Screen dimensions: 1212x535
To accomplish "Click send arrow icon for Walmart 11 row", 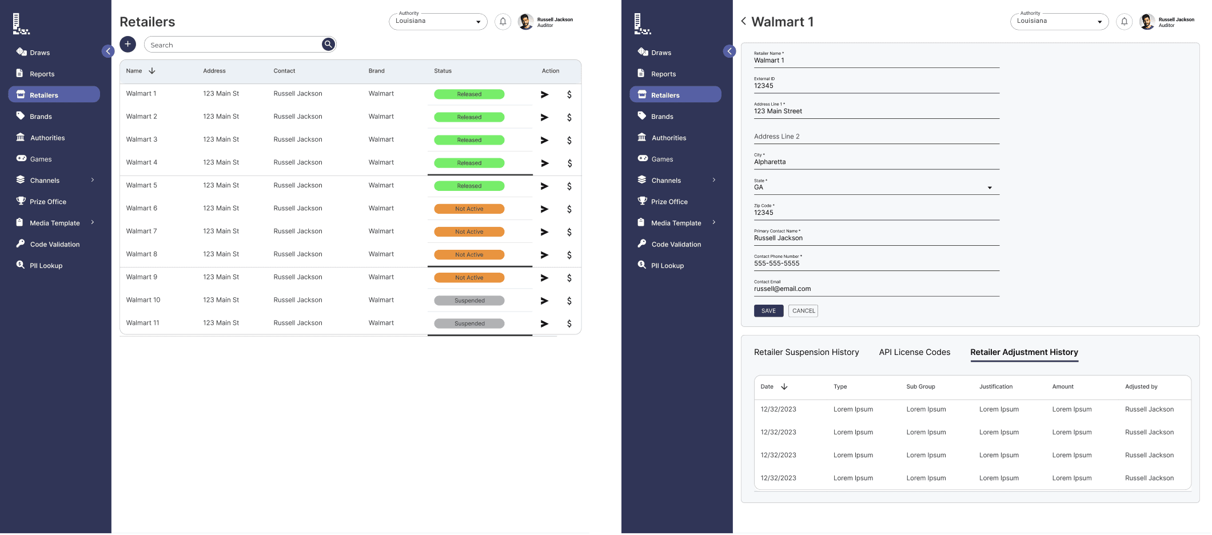I will (544, 324).
